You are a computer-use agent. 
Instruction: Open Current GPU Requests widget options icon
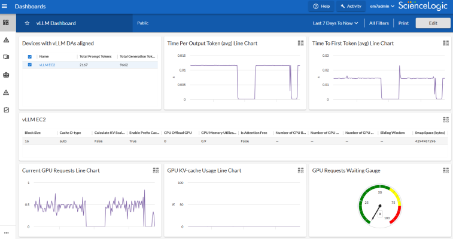(x=156, y=170)
